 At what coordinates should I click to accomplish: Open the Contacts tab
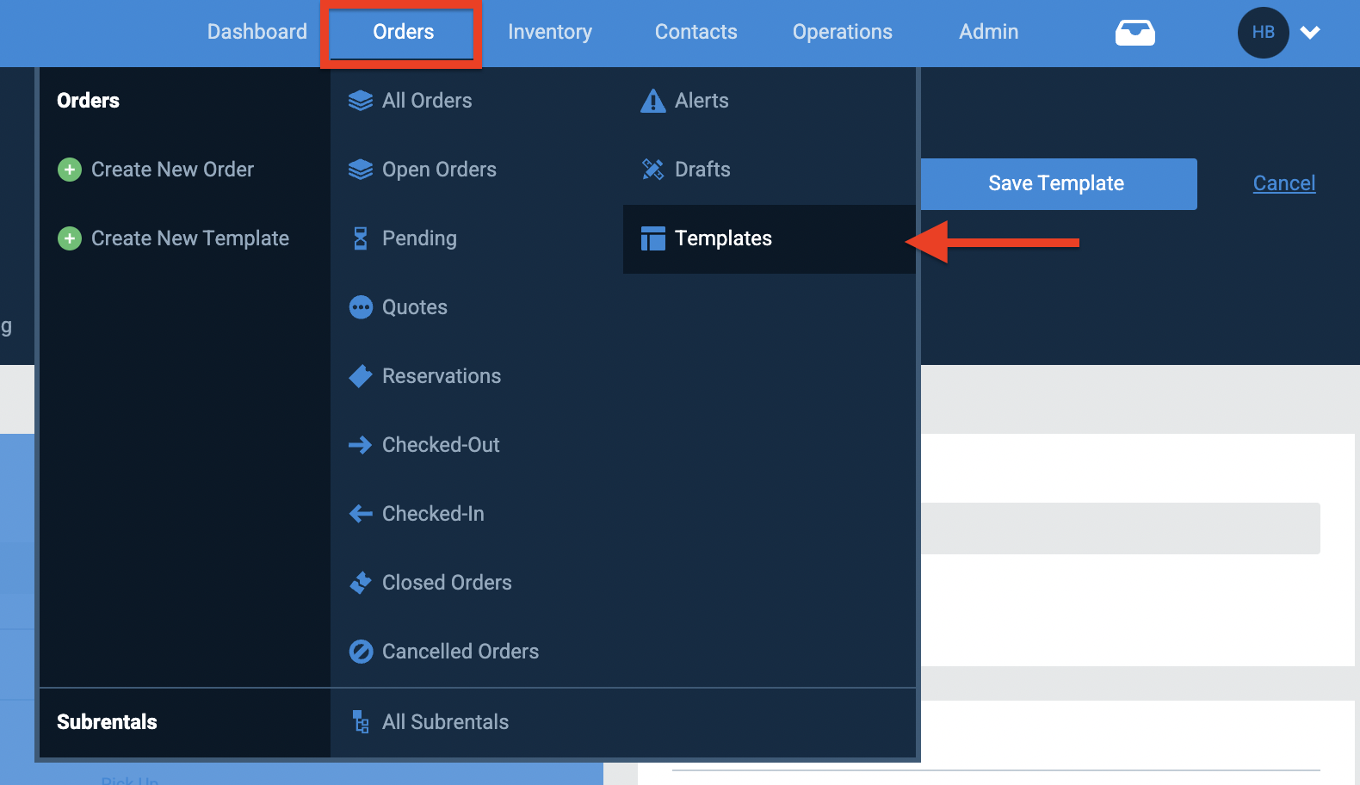click(695, 32)
